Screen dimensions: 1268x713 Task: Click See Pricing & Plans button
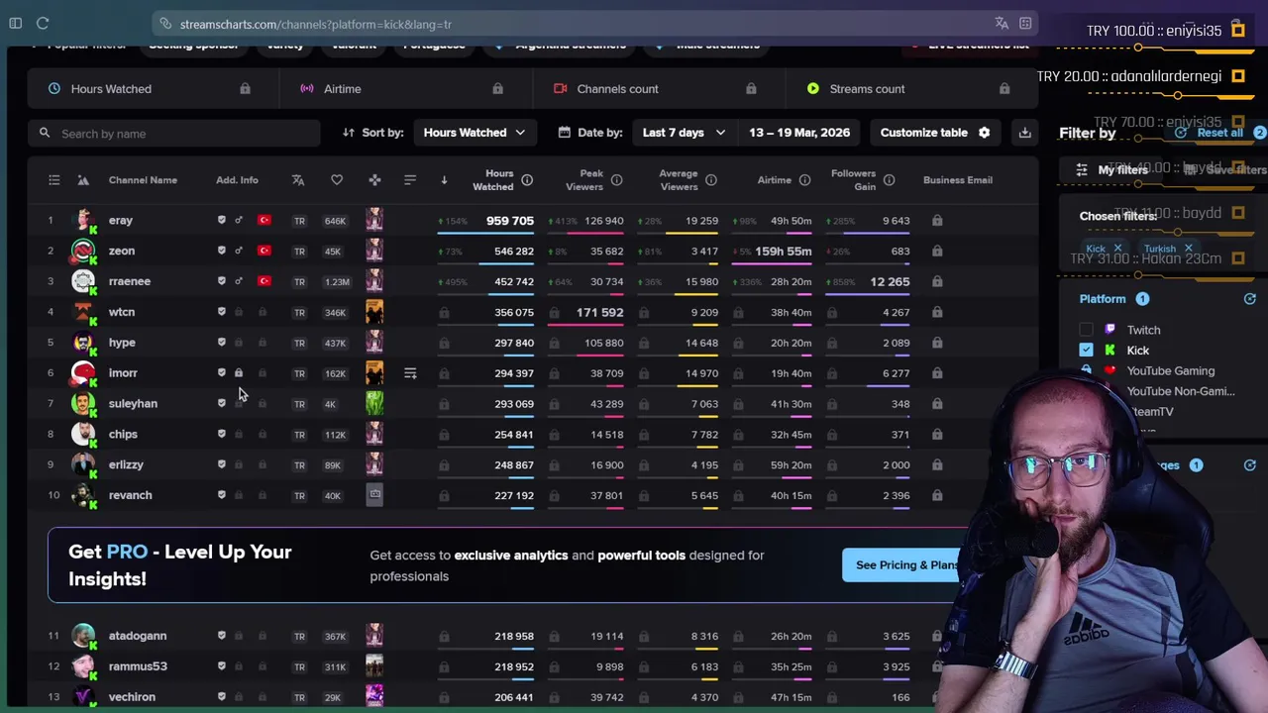click(907, 564)
